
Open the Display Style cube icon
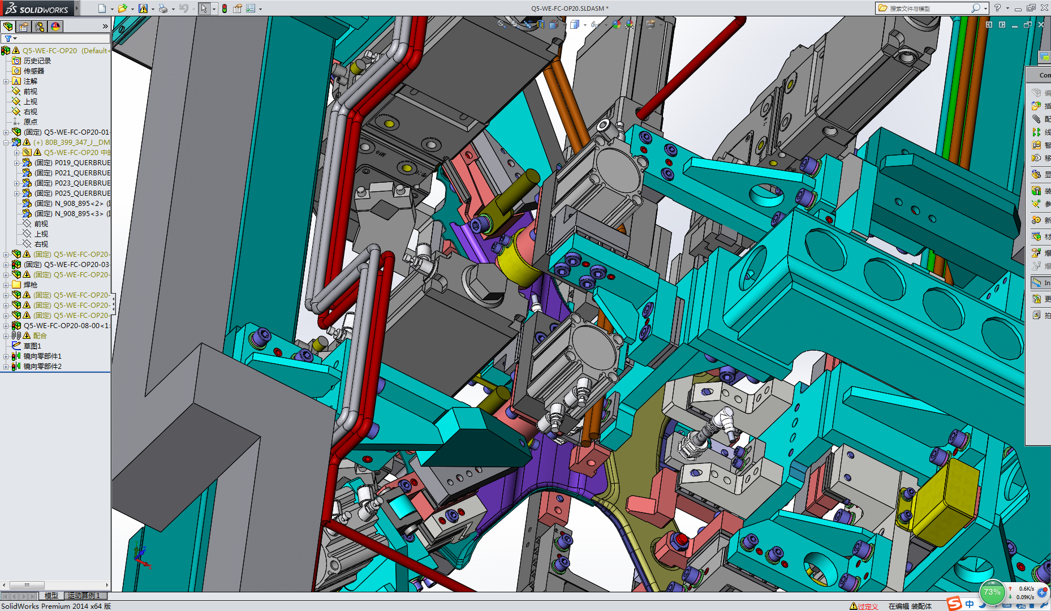click(x=575, y=24)
